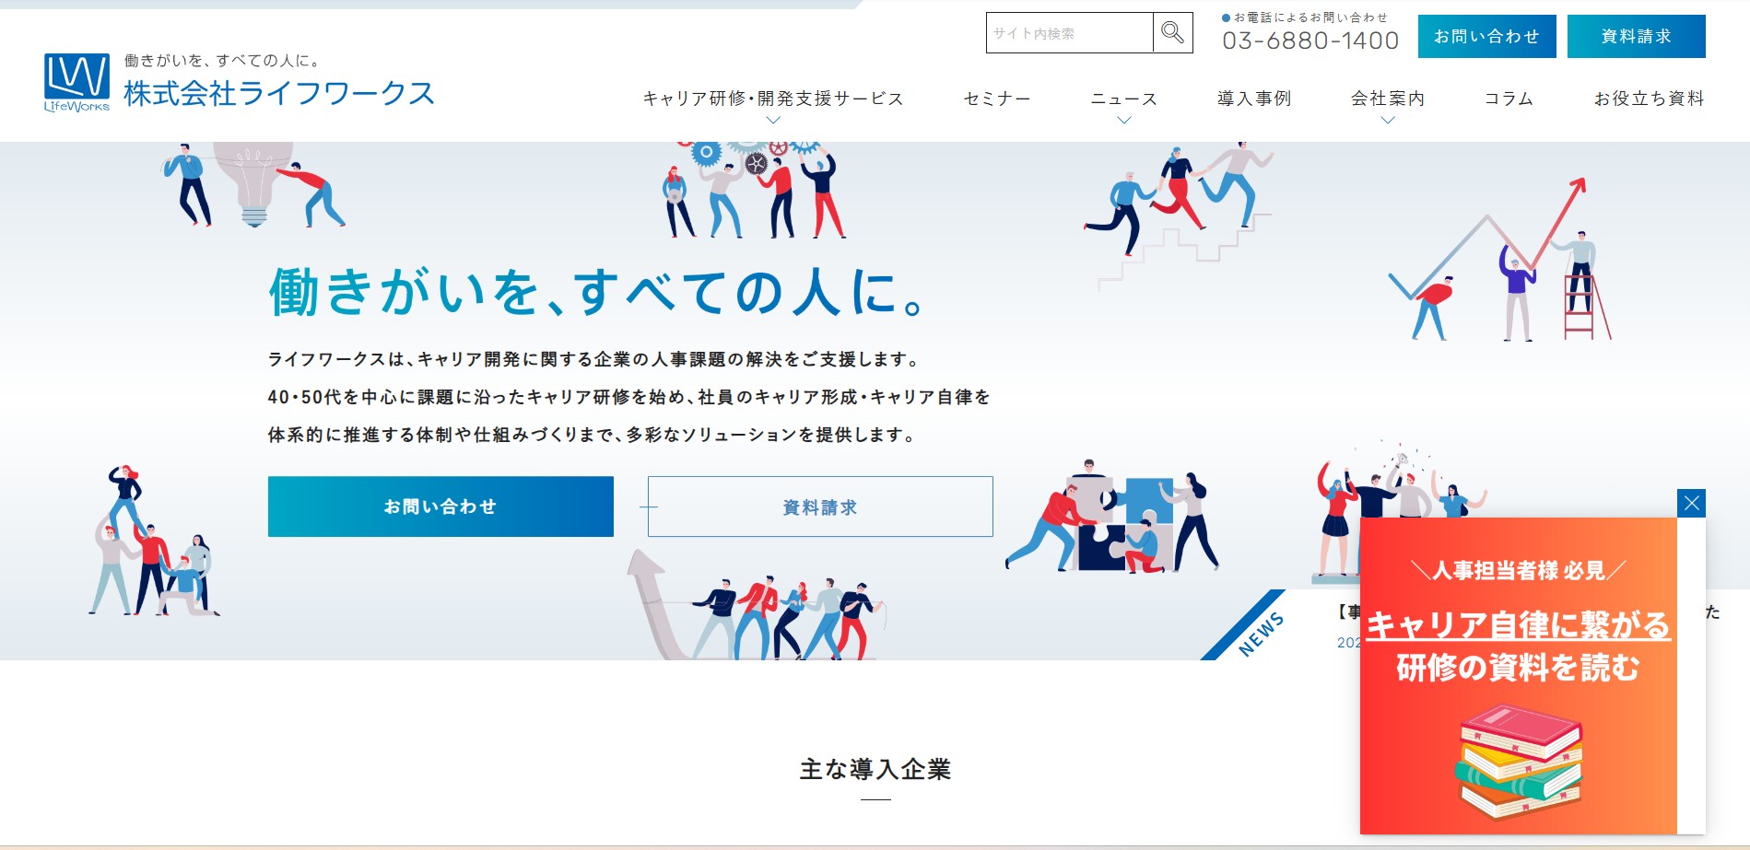The height and width of the screenshot is (850, 1750).
Task: Click 研修の資料を読む popup text
Action: [1518, 668]
